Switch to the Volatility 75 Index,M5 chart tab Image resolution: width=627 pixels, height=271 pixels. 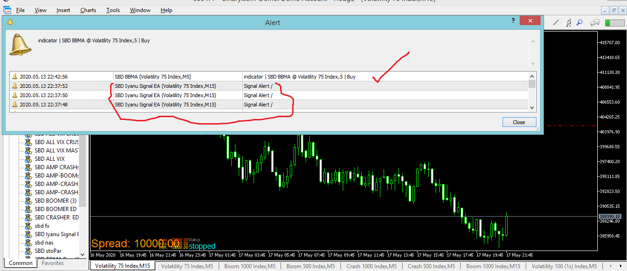(x=187, y=266)
